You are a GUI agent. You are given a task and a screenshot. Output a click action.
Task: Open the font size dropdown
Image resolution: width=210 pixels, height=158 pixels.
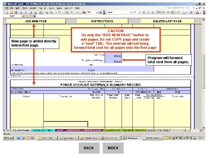coord(139,13)
